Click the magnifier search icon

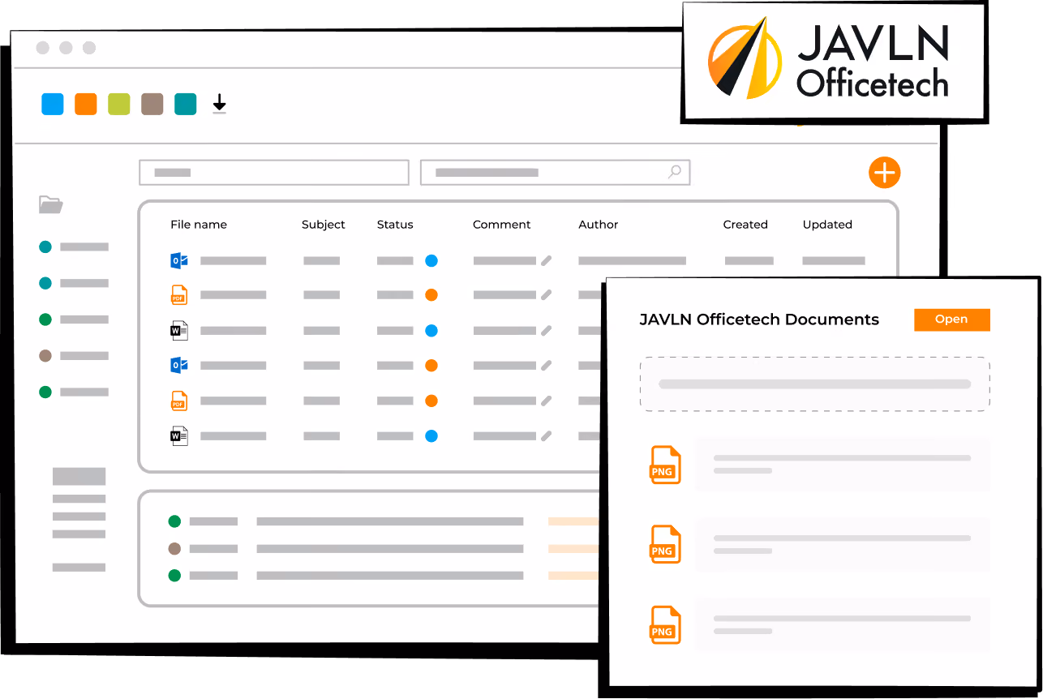(x=675, y=172)
